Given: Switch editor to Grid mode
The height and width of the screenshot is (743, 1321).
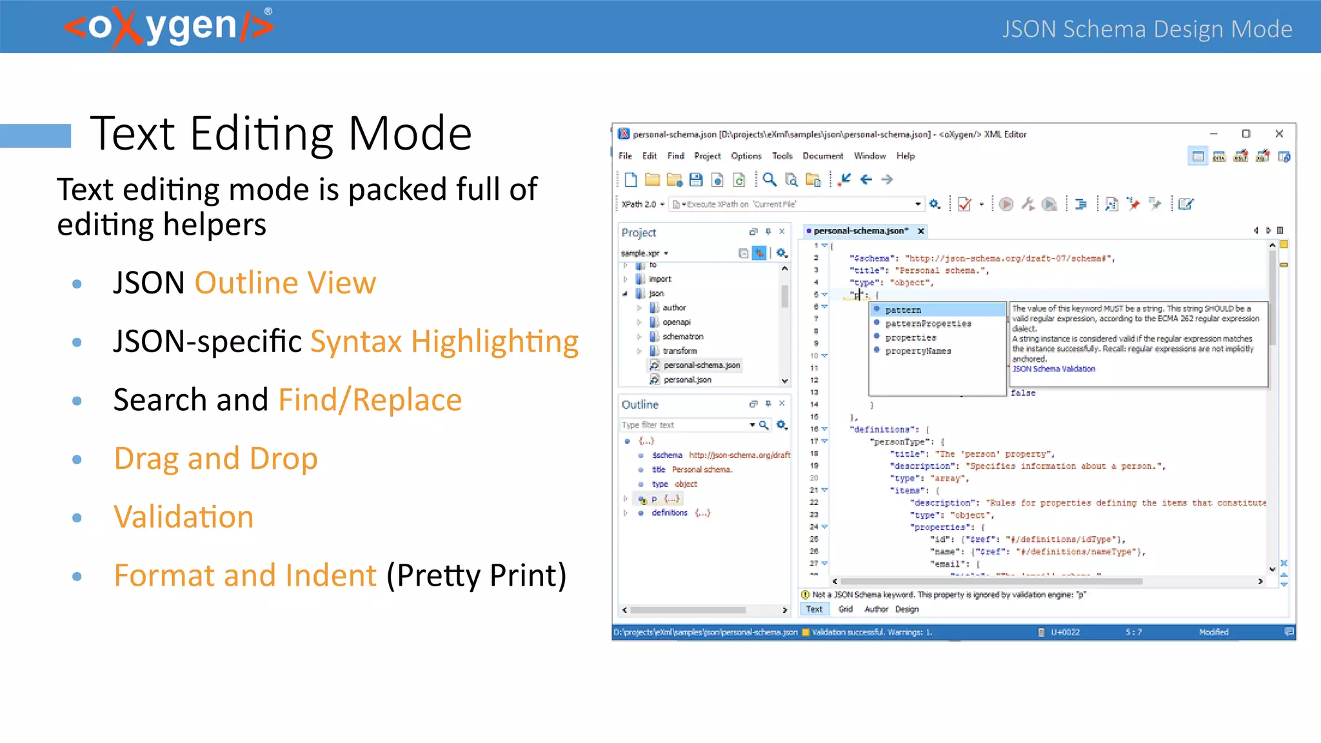Looking at the screenshot, I should click(x=845, y=609).
